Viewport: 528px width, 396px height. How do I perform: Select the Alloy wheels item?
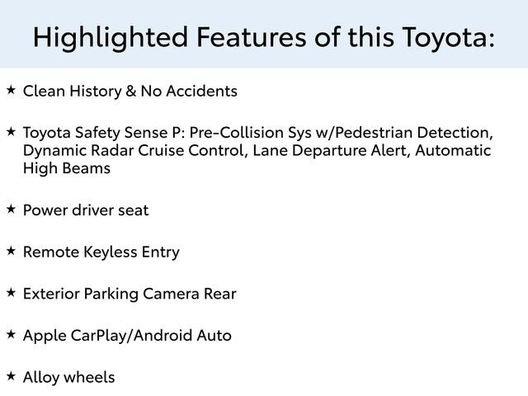[68, 378]
